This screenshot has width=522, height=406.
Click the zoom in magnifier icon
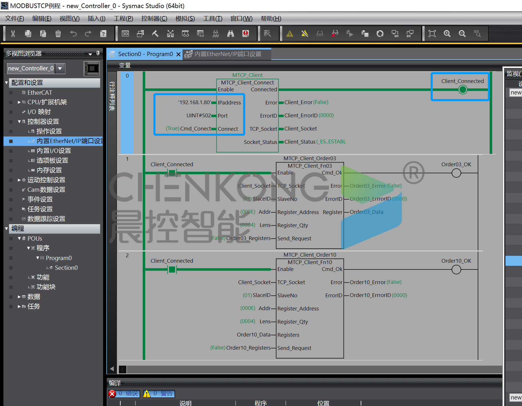pyautogui.click(x=447, y=34)
